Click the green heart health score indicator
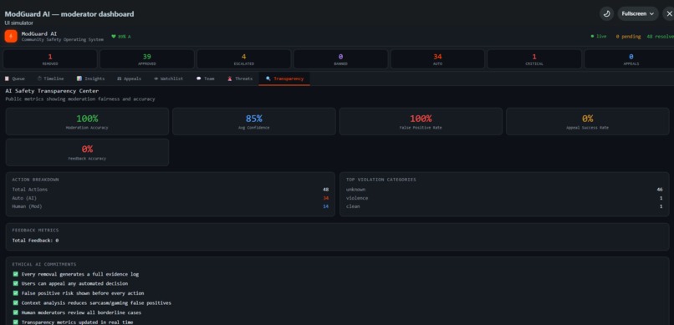Image resolution: width=674 pixels, height=325 pixels. tap(120, 37)
